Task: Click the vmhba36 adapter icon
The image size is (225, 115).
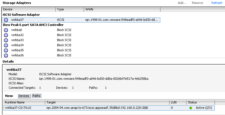Action: pos(6,55)
